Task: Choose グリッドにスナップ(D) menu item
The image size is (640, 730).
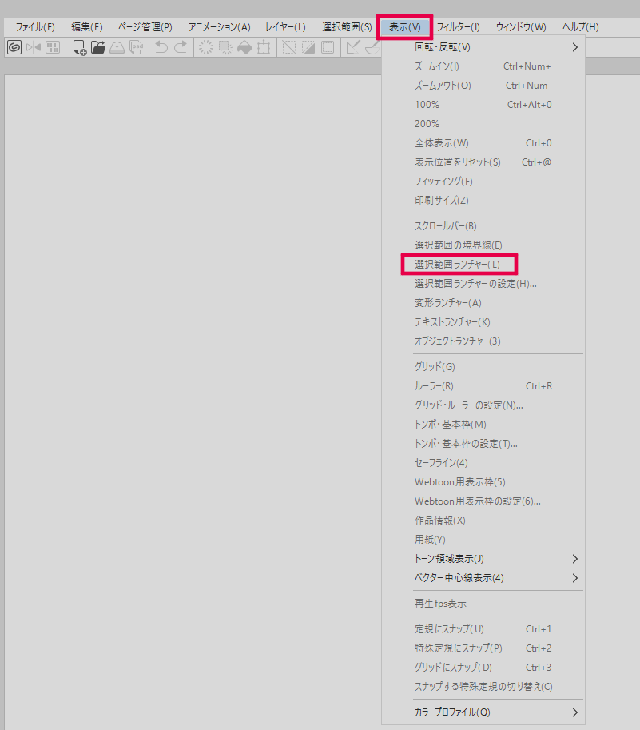Action: coord(483,667)
